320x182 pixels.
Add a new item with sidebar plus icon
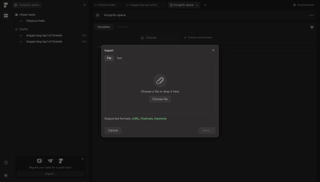click(84, 5)
